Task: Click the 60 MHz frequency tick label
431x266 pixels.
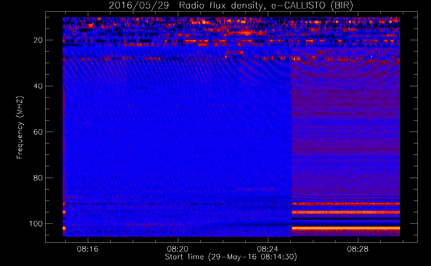Action: [x=38, y=132]
